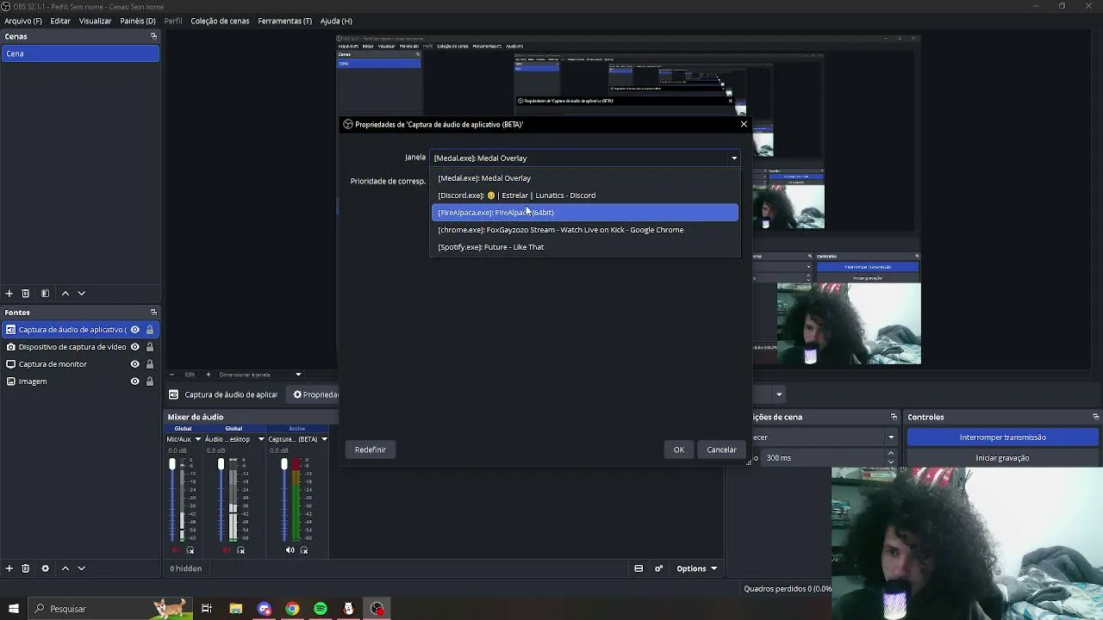Viewport: 1103px width, 620px height.
Task: Click the Mic/Aux volume fader
Action: pyautogui.click(x=172, y=465)
